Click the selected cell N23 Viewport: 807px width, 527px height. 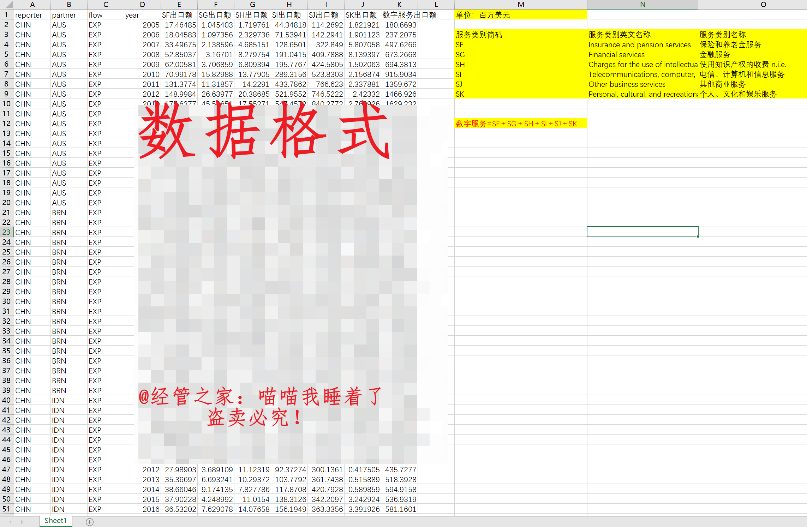click(x=642, y=232)
